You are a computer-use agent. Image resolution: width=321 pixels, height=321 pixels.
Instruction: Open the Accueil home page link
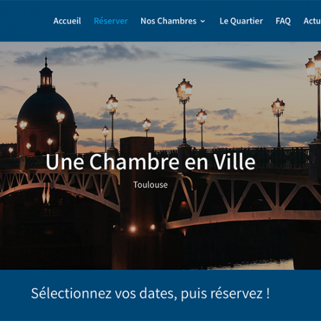point(67,21)
